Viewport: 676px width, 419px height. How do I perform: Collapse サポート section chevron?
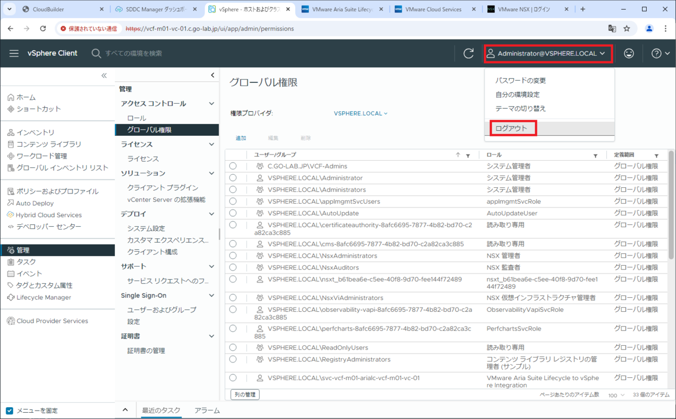tap(212, 266)
